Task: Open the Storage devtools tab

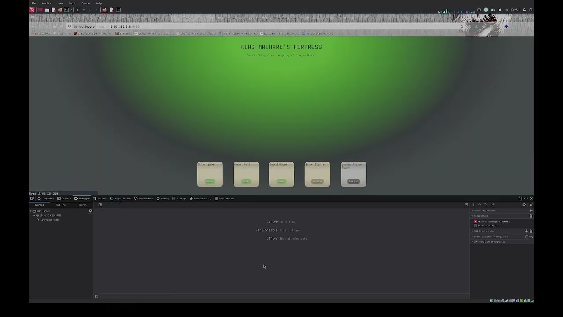Action: [x=179, y=199]
